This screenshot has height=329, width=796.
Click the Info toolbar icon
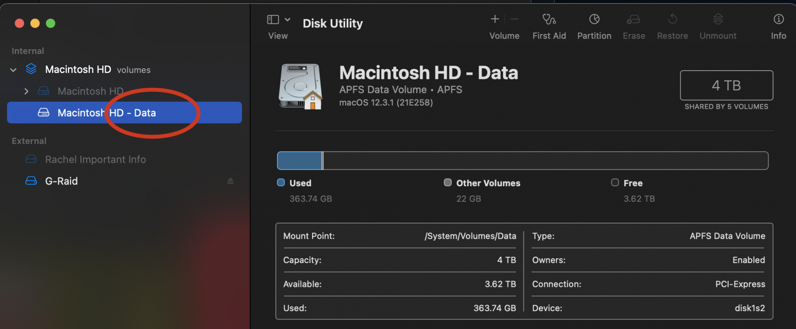coord(778,20)
